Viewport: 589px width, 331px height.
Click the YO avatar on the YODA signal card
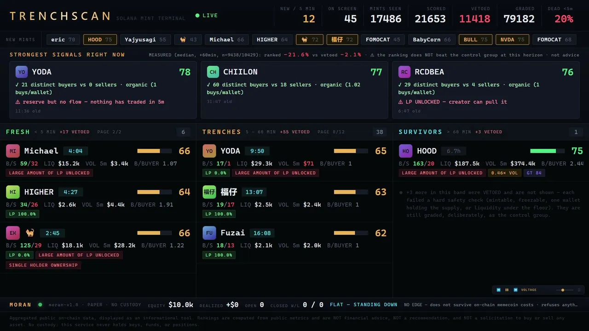pyautogui.click(x=21, y=72)
